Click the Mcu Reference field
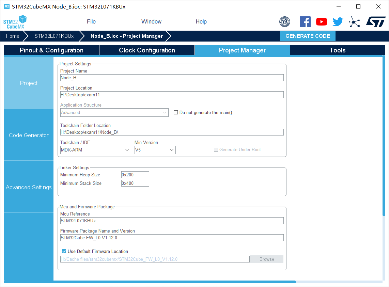The image size is (389, 287). pos(172,221)
